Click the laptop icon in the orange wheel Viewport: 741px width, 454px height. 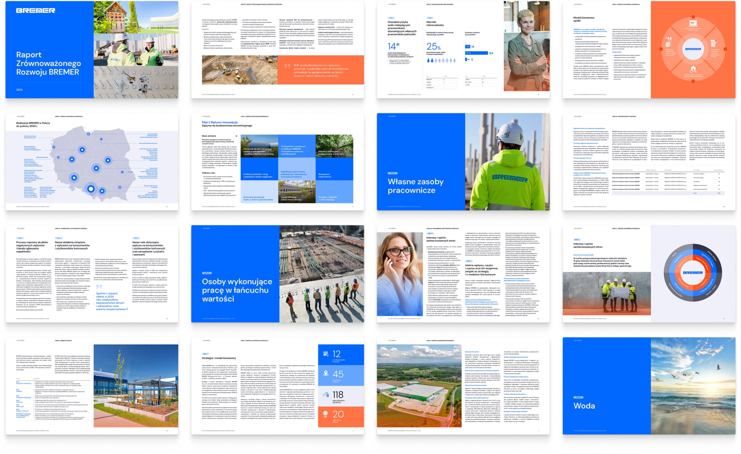coord(693,23)
